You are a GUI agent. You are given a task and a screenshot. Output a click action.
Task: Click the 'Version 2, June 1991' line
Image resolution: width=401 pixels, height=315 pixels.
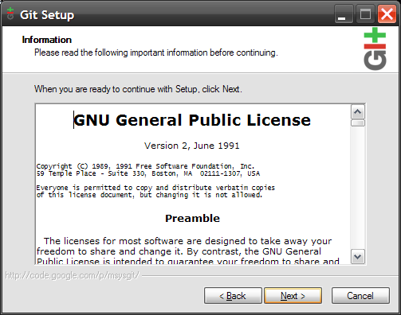[x=192, y=146]
